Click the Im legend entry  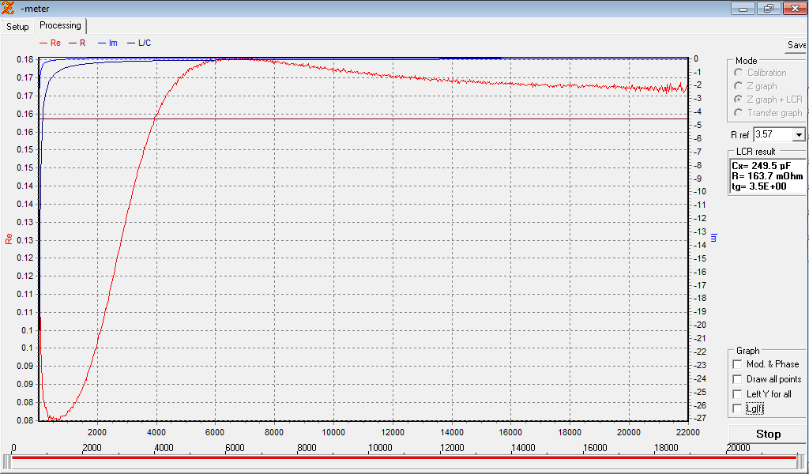pos(107,43)
